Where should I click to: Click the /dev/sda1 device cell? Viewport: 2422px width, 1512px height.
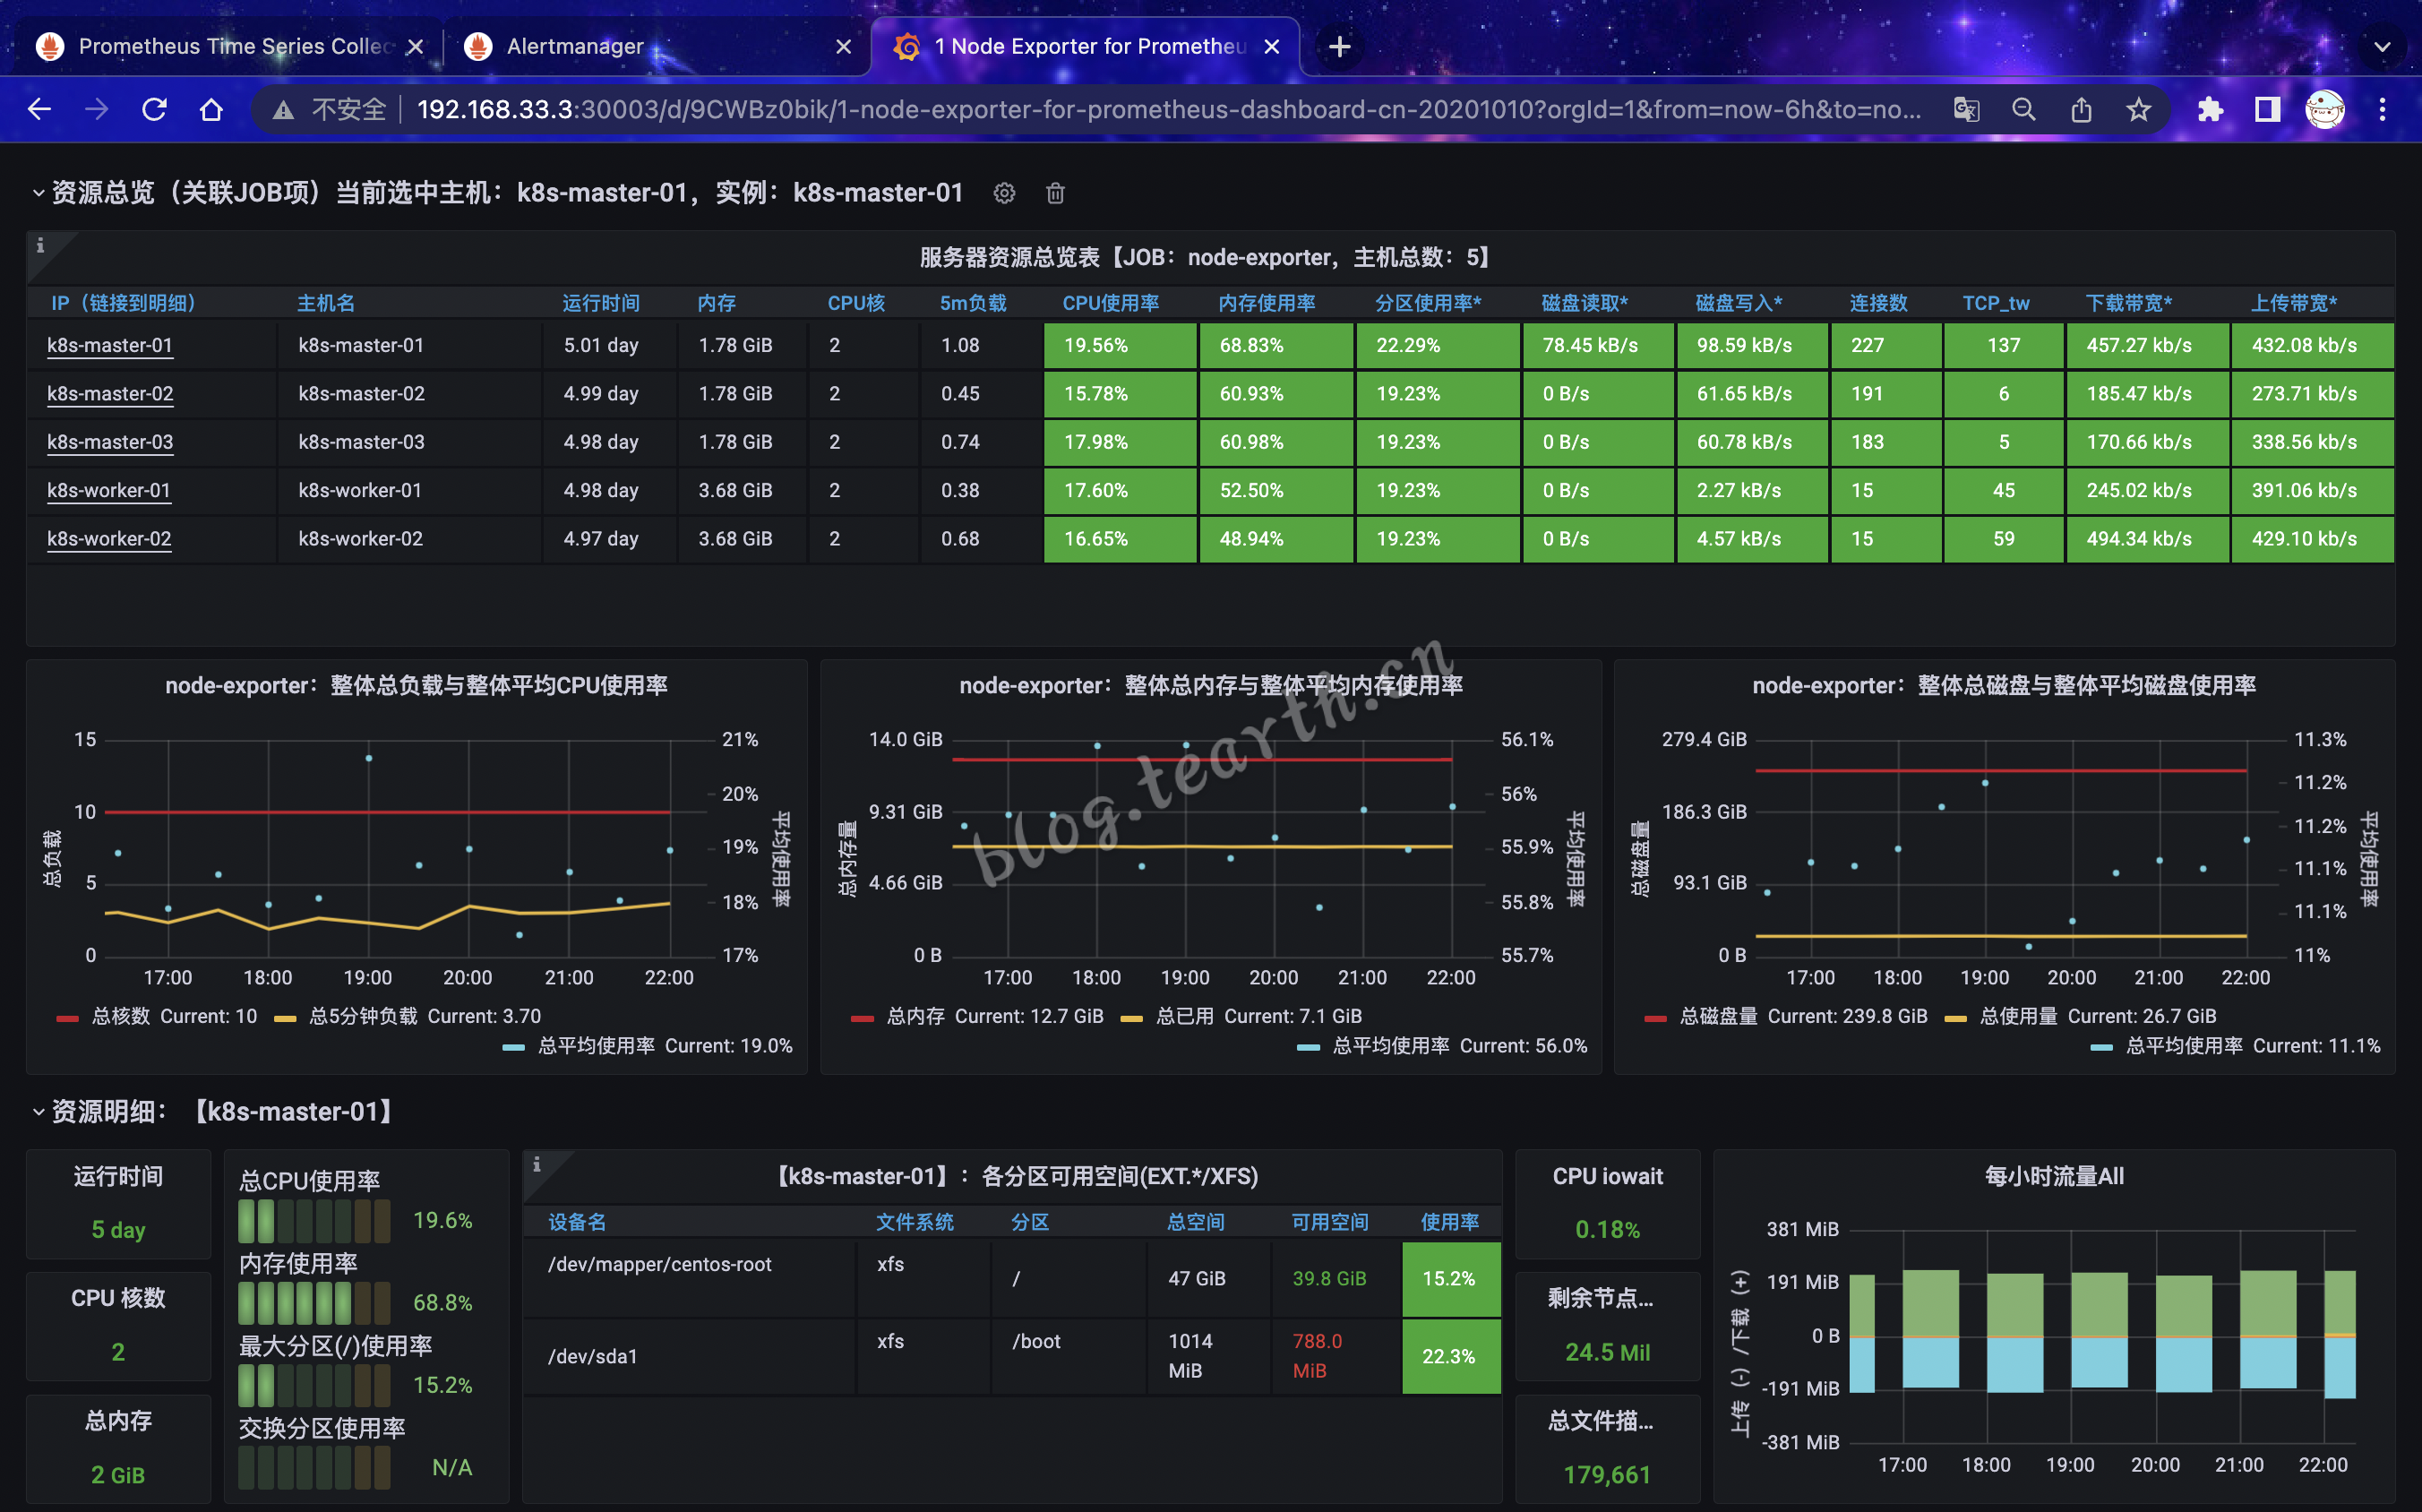pos(688,1356)
